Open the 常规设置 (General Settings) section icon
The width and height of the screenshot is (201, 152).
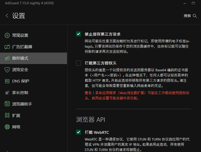[x=7, y=35]
